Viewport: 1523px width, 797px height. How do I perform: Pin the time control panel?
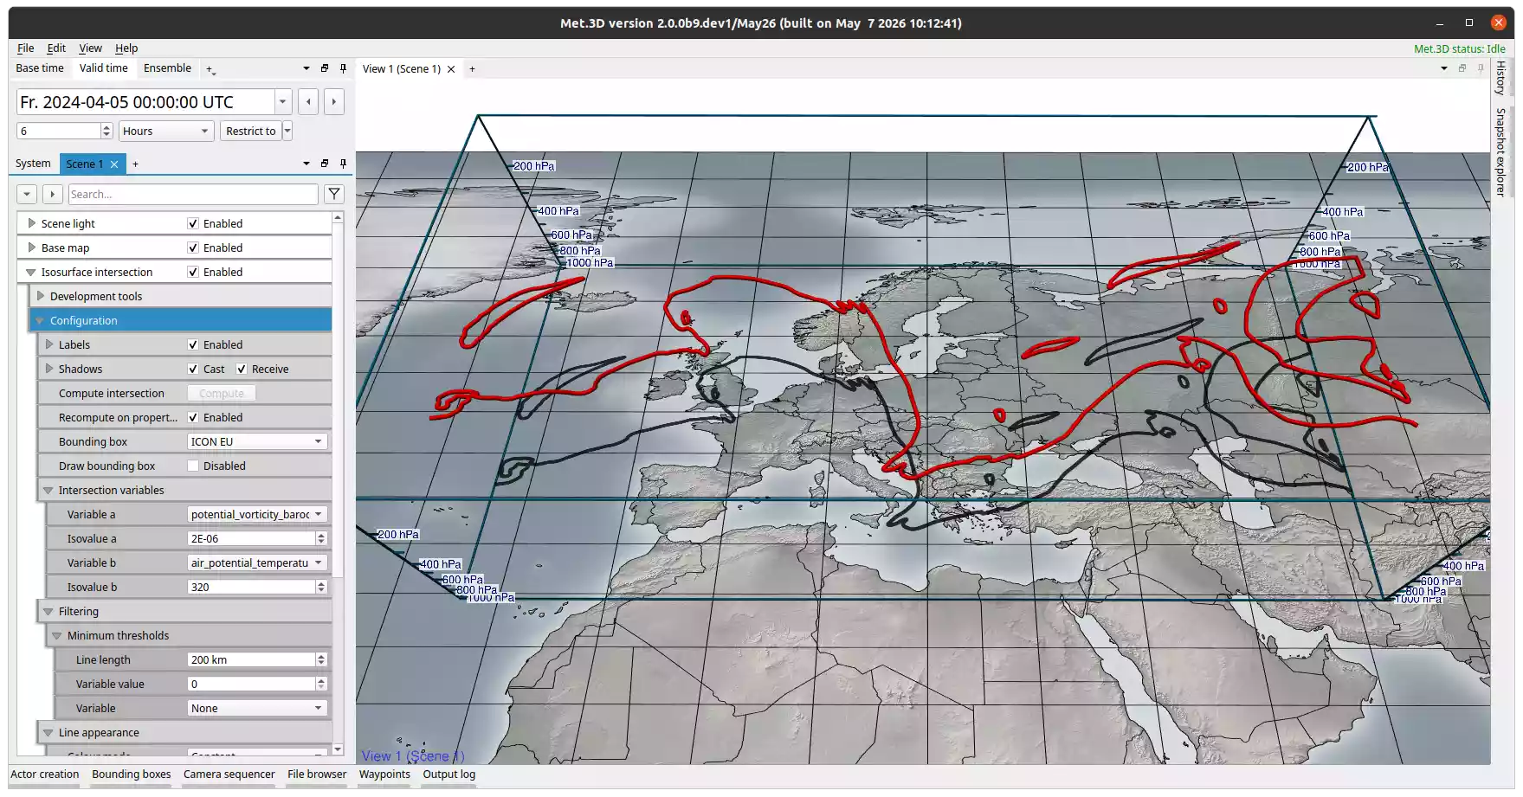click(x=343, y=67)
